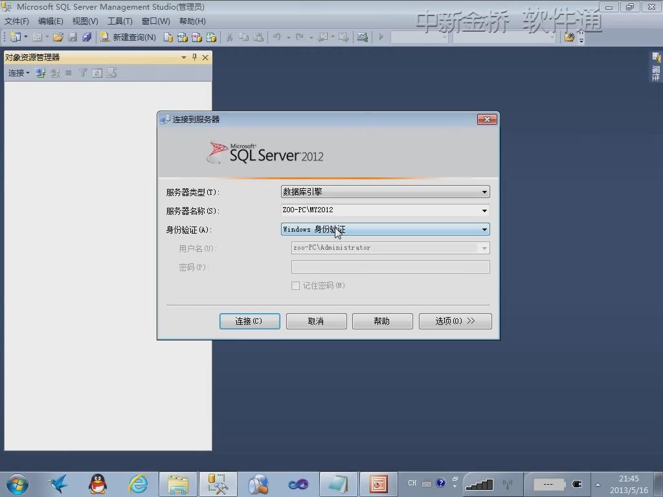Click the Open File folder icon
The height and width of the screenshot is (497, 663).
[58, 37]
